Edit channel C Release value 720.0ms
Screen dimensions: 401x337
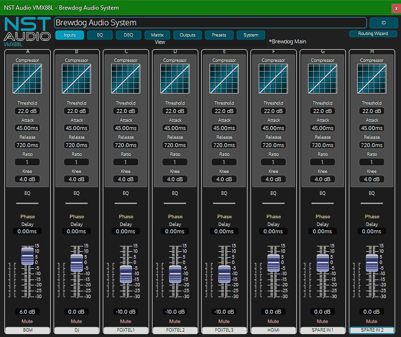(126, 145)
